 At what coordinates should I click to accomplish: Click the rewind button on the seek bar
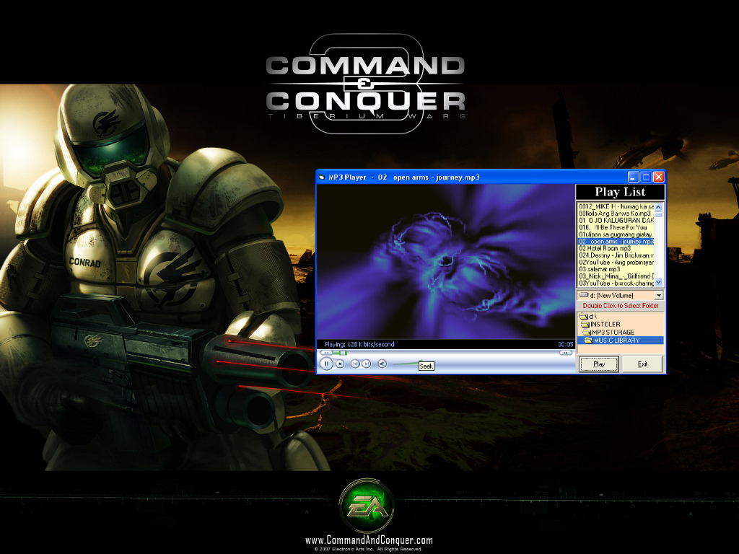tap(325, 353)
